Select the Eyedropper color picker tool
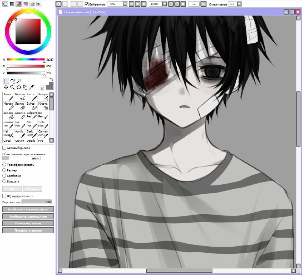 coord(31,87)
